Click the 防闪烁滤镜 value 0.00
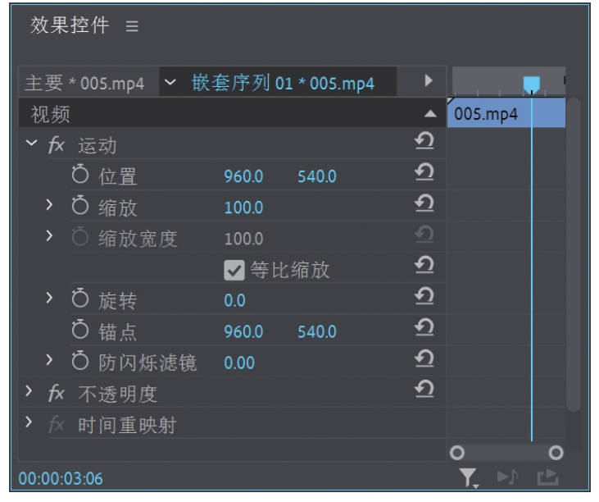The width and height of the screenshot is (599, 502). pos(239,363)
